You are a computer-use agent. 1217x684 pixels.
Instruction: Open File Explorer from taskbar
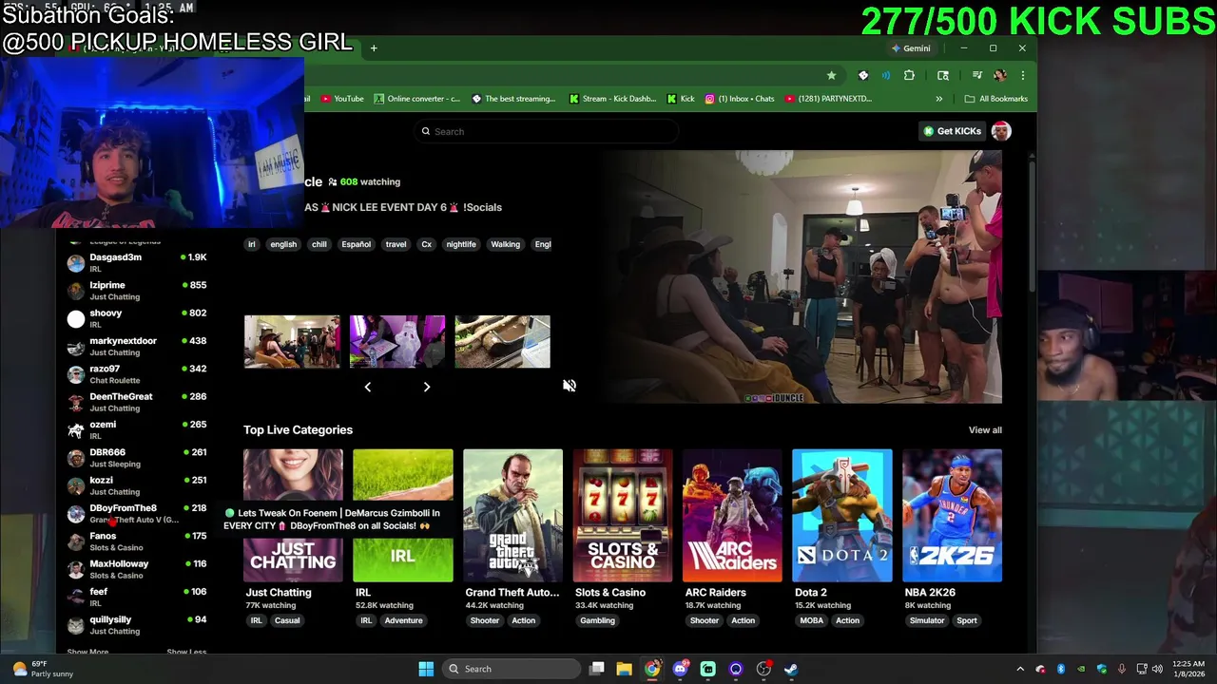pos(624,669)
